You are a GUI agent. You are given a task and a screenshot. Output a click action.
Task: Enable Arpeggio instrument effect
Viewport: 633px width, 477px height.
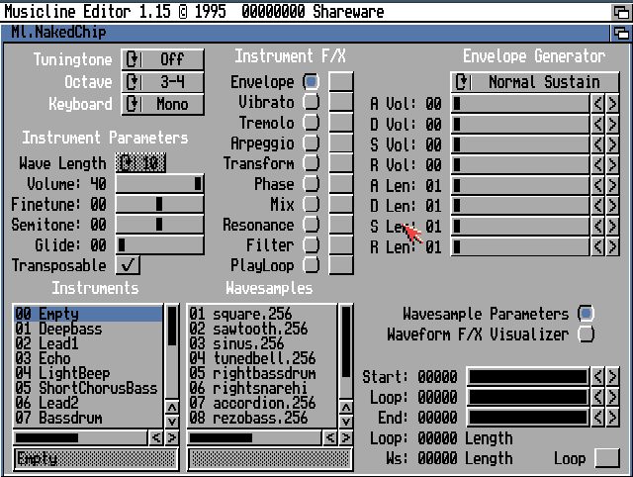311,143
